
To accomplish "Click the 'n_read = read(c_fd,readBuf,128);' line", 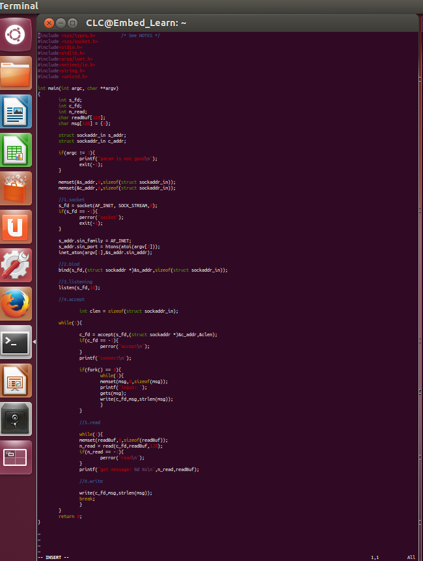I will 121,446.
